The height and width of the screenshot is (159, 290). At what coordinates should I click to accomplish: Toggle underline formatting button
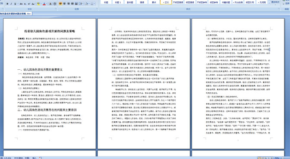tap(15, 4)
